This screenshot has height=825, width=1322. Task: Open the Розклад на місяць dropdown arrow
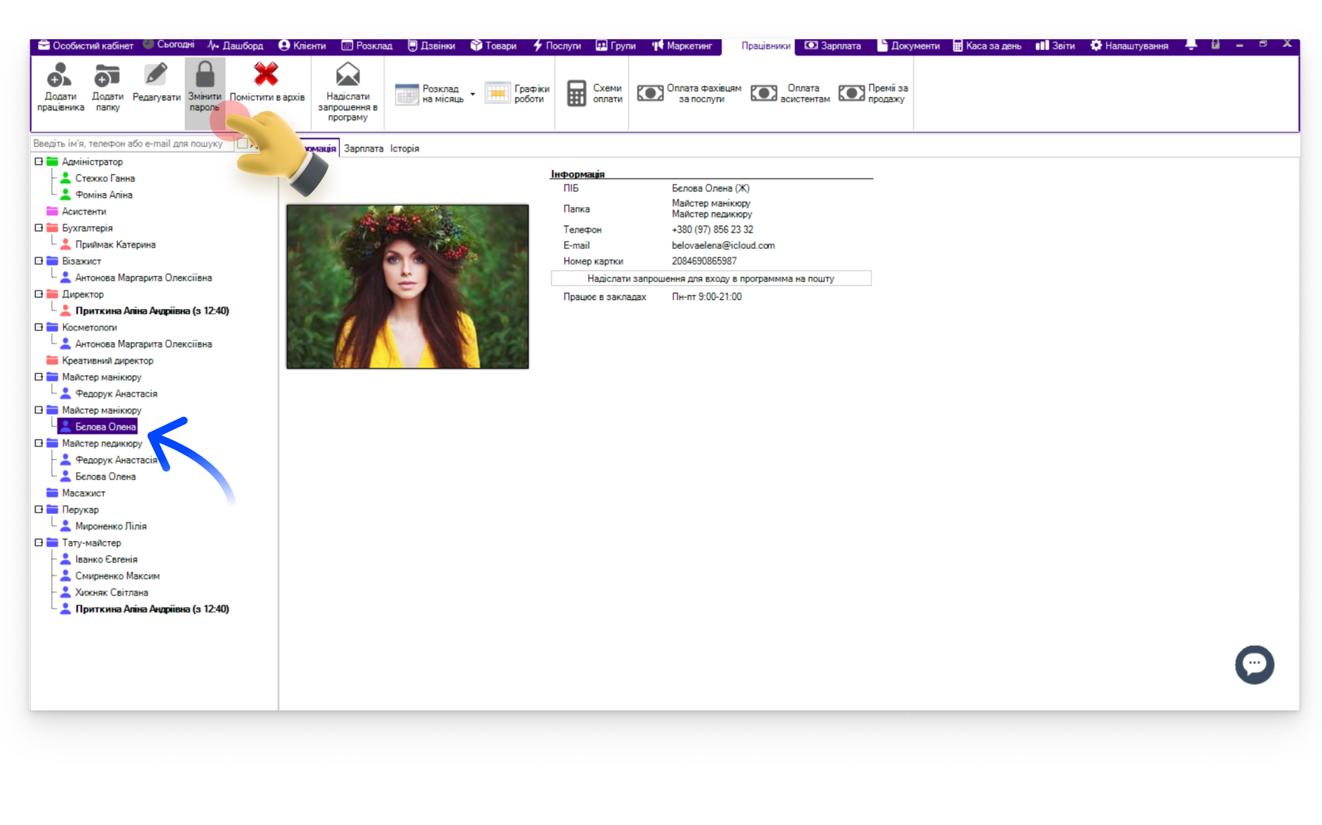pyautogui.click(x=473, y=94)
